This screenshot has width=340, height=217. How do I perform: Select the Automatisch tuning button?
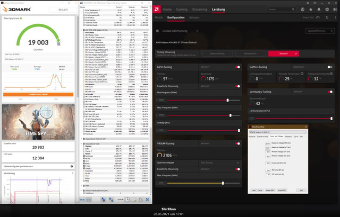(x=250, y=53)
